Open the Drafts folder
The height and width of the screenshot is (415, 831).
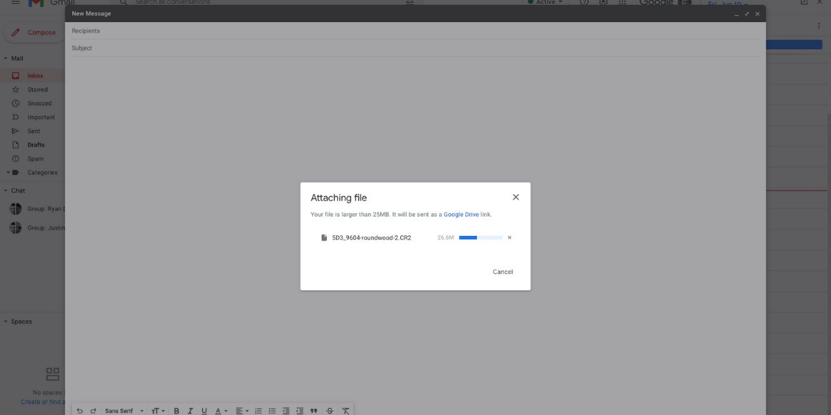[x=36, y=145]
